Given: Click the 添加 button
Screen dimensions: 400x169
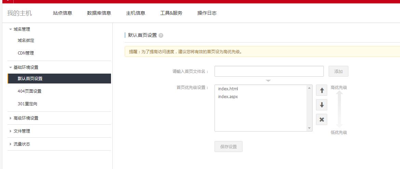Looking at the screenshot, I should coord(338,71).
